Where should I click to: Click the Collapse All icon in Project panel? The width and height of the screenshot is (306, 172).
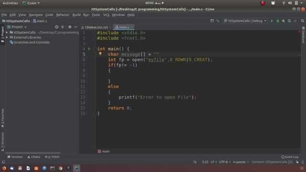click(x=63, y=27)
